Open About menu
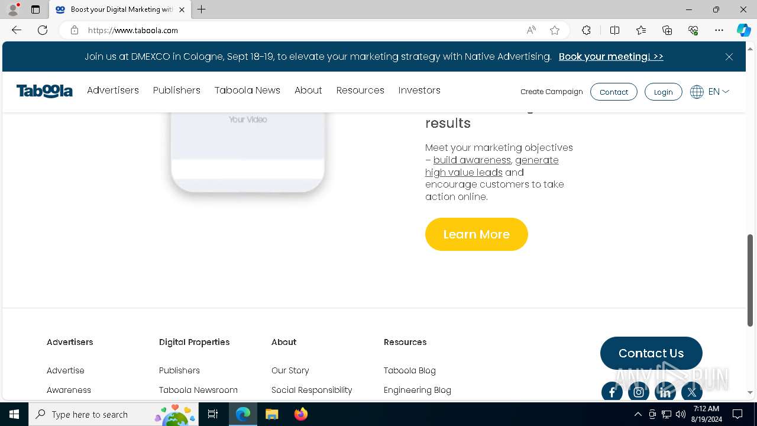757x426 pixels. coord(308,91)
